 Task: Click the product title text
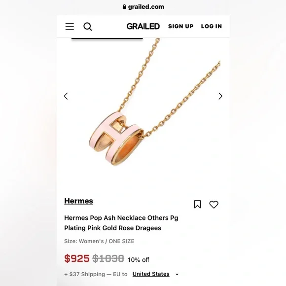click(121, 223)
